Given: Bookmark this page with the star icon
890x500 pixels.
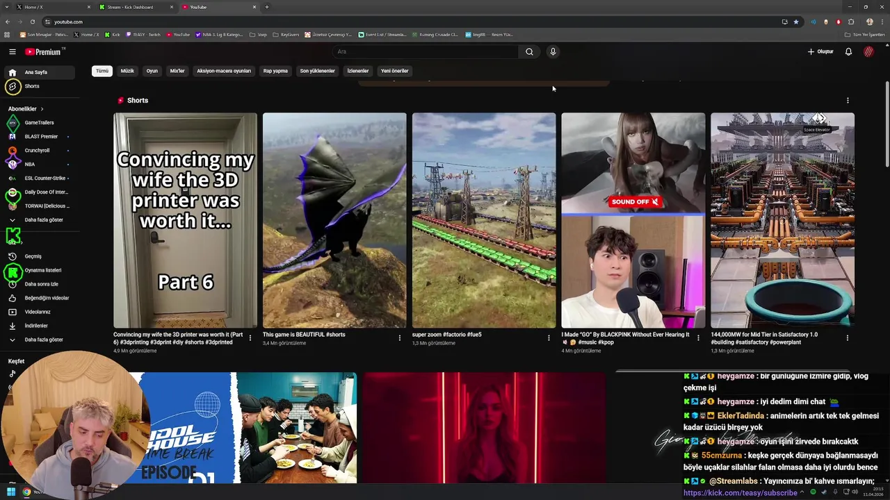Looking at the screenshot, I should point(796,22).
